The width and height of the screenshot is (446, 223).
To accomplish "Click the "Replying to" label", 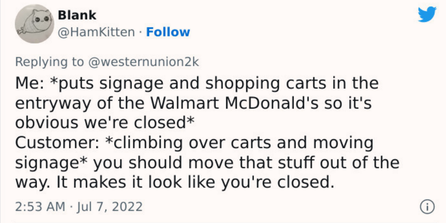I will pos(50,62).
